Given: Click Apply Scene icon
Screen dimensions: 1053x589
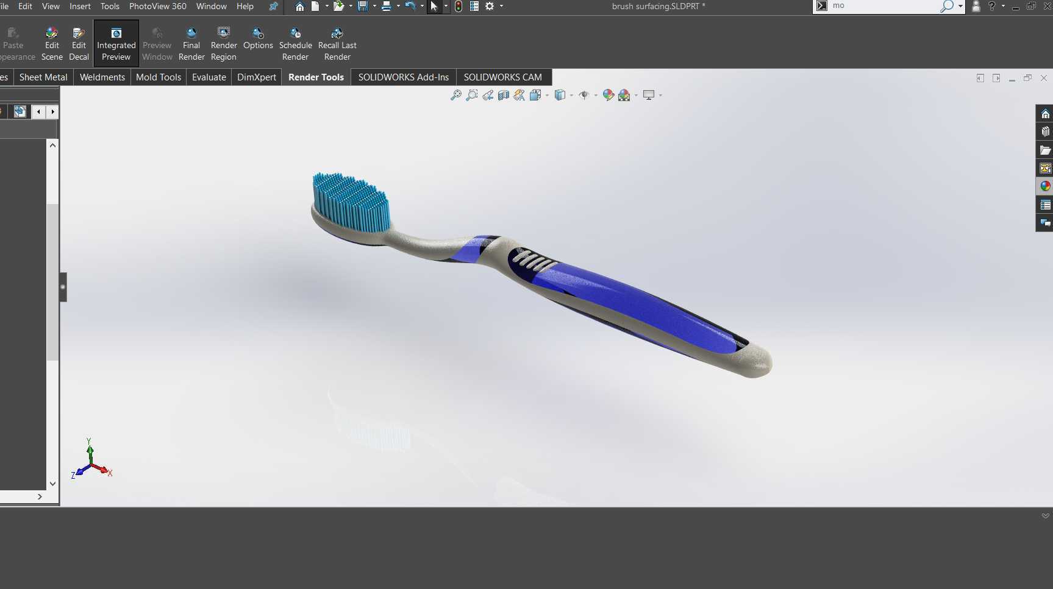Looking at the screenshot, I should tap(624, 95).
